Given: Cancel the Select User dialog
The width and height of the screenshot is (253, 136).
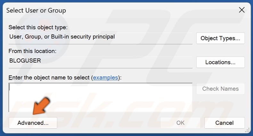Looking at the screenshot, I should coord(224,123).
